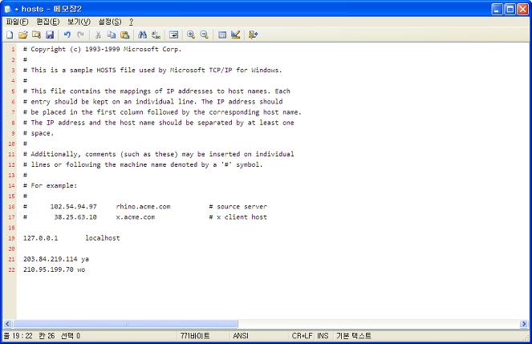The height and width of the screenshot is (344, 532).
Task: Click the line and column position status entry
Action: pyautogui.click(x=42, y=335)
